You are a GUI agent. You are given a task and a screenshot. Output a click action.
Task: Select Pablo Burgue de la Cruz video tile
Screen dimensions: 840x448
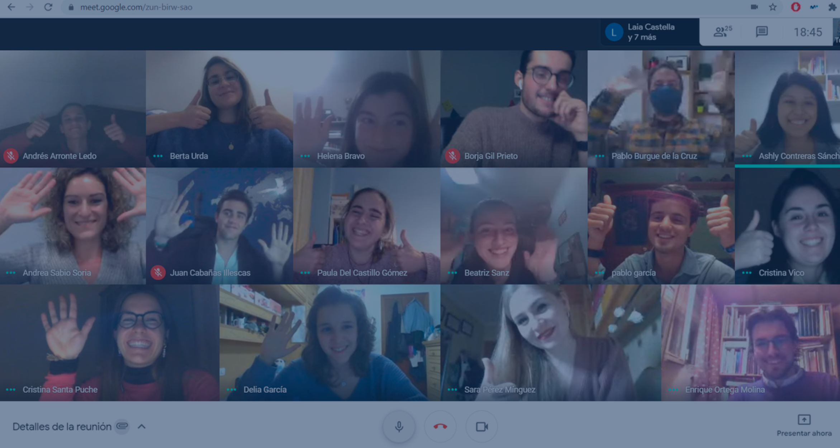(x=661, y=109)
